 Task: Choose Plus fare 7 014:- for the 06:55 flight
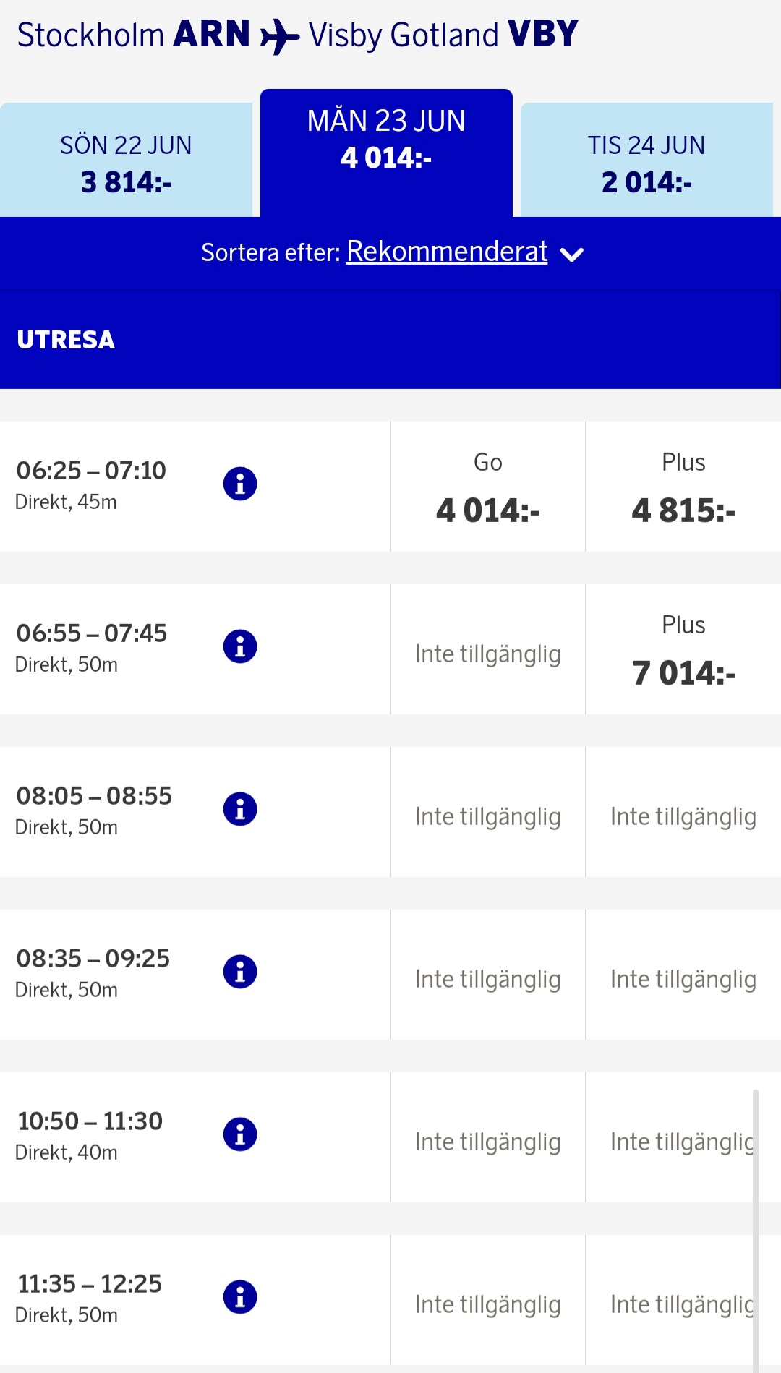pos(683,651)
